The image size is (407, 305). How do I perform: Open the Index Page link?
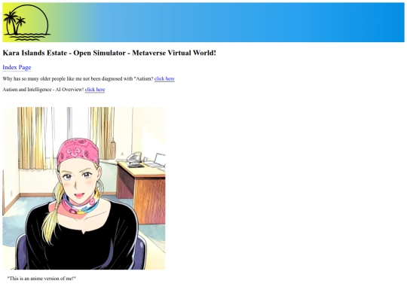[x=17, y=68]
